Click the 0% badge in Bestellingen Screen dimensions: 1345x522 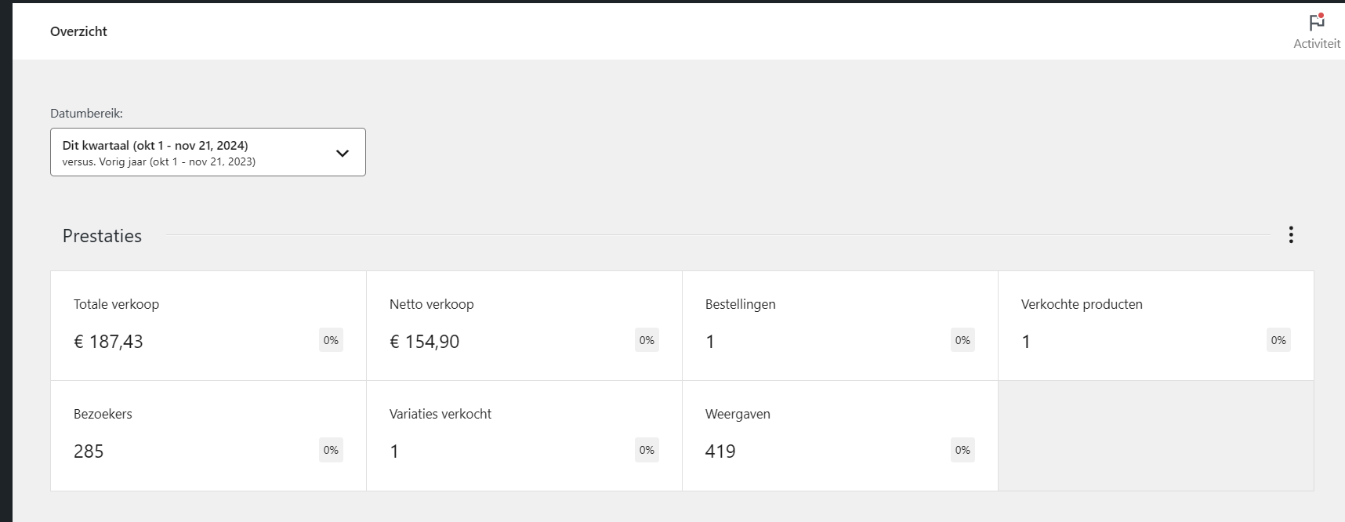(x=963, y=340)
